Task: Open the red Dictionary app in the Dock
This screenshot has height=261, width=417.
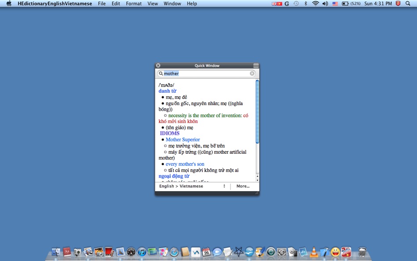Action: (67, 252)
